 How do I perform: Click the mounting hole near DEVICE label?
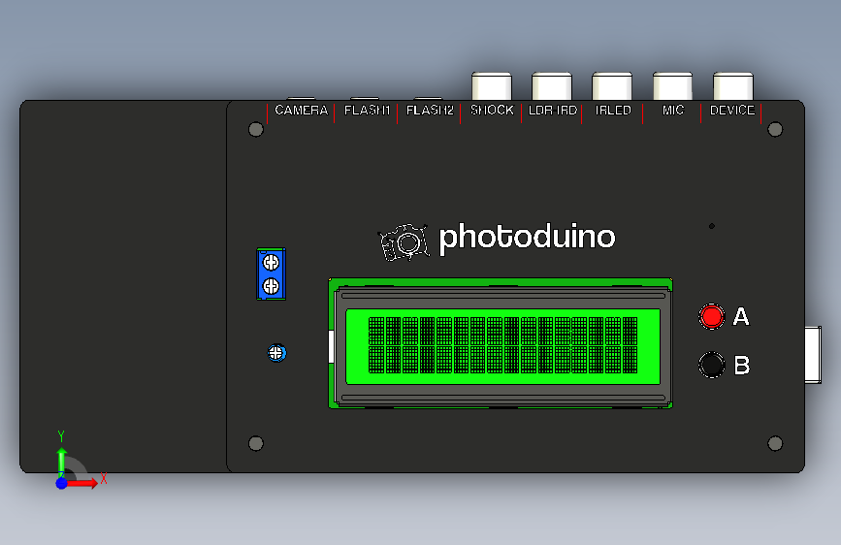tap(775, 129)
